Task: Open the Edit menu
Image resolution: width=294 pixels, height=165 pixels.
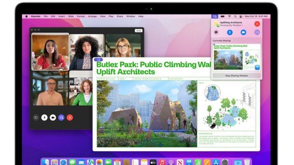Action: (53, 17)
